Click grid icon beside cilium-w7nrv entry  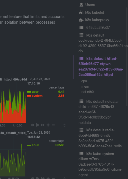pos(81,154)
